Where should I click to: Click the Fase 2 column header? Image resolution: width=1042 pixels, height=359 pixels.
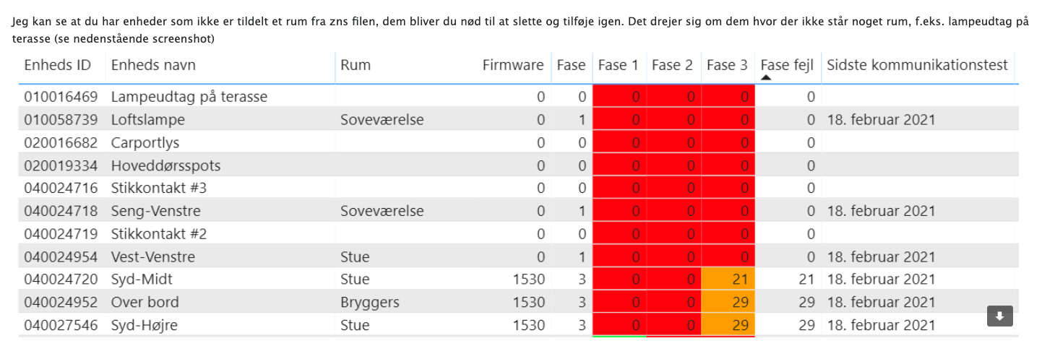click(673, 65)
